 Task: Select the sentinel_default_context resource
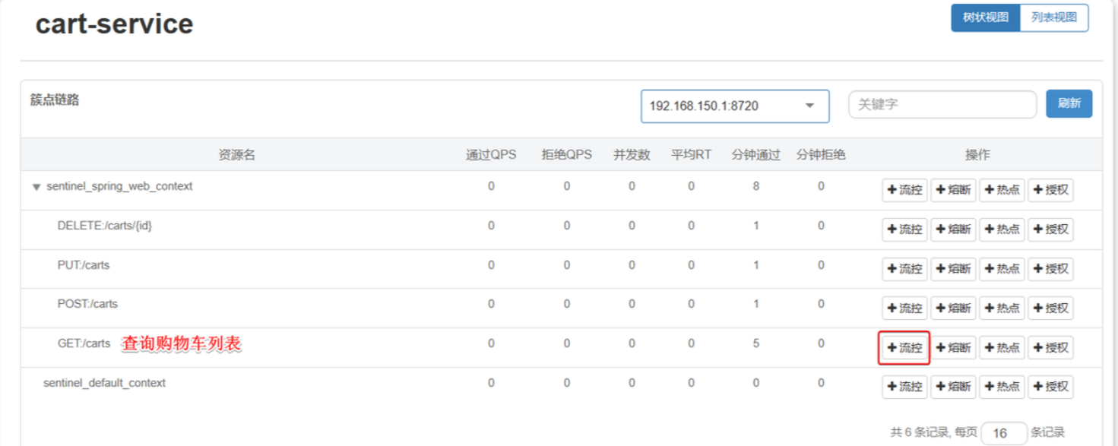point(104,383)
